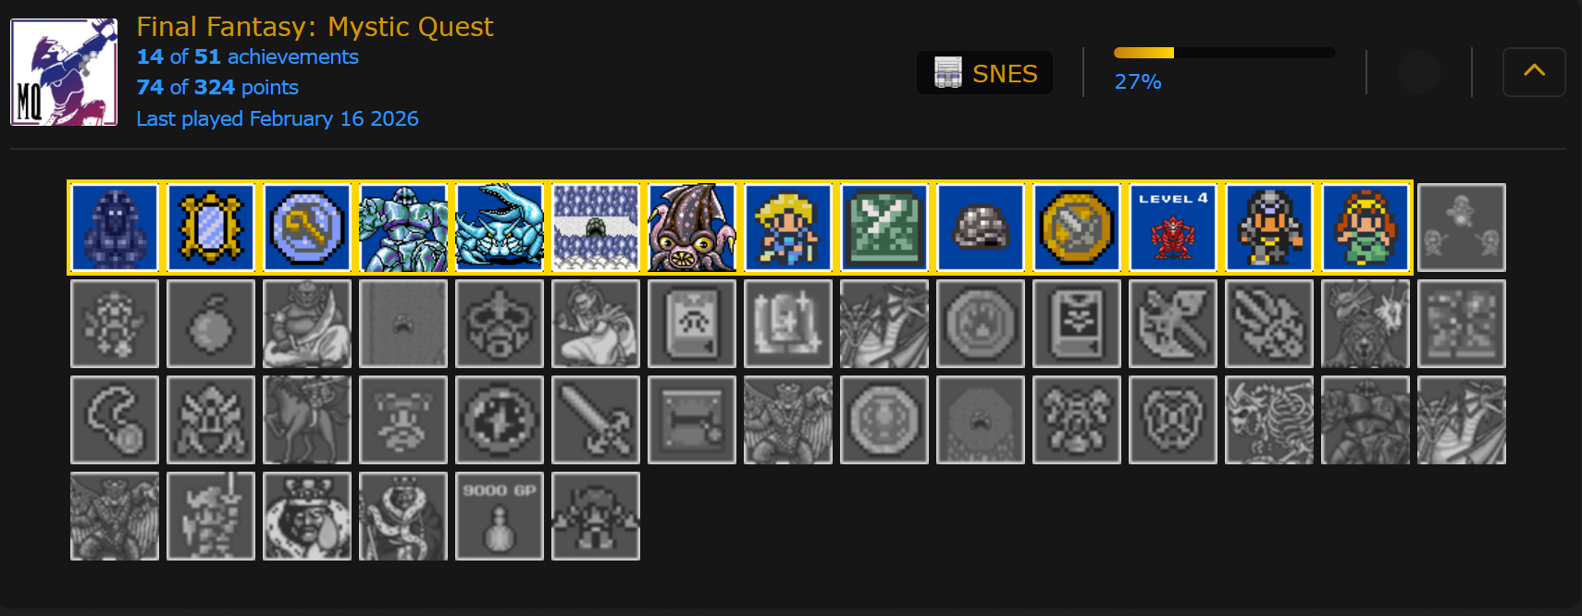Select the SNES console badge
1582x616 pixels.
(x=984, y=73)
